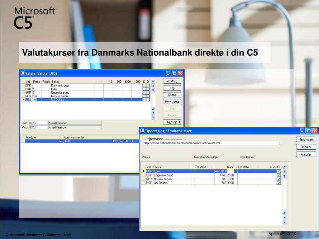
Task: Select Norske Kroner in Valuta window list
Action: 60,96
